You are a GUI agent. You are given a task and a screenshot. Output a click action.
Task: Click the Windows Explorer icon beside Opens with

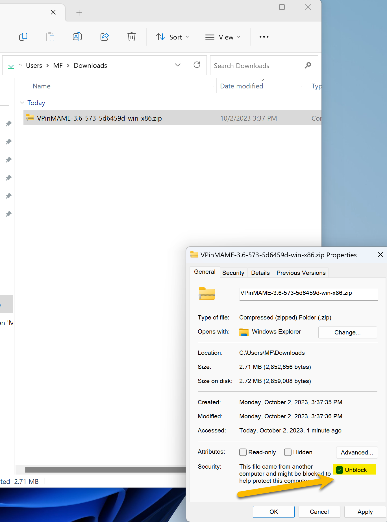(244, 332)
